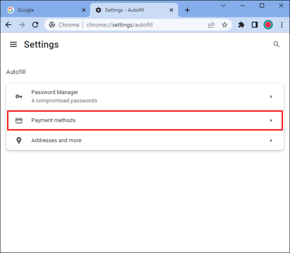Open Chrome three-dot menu
This screenshot has height=253, width=290.
coord(282,25)
